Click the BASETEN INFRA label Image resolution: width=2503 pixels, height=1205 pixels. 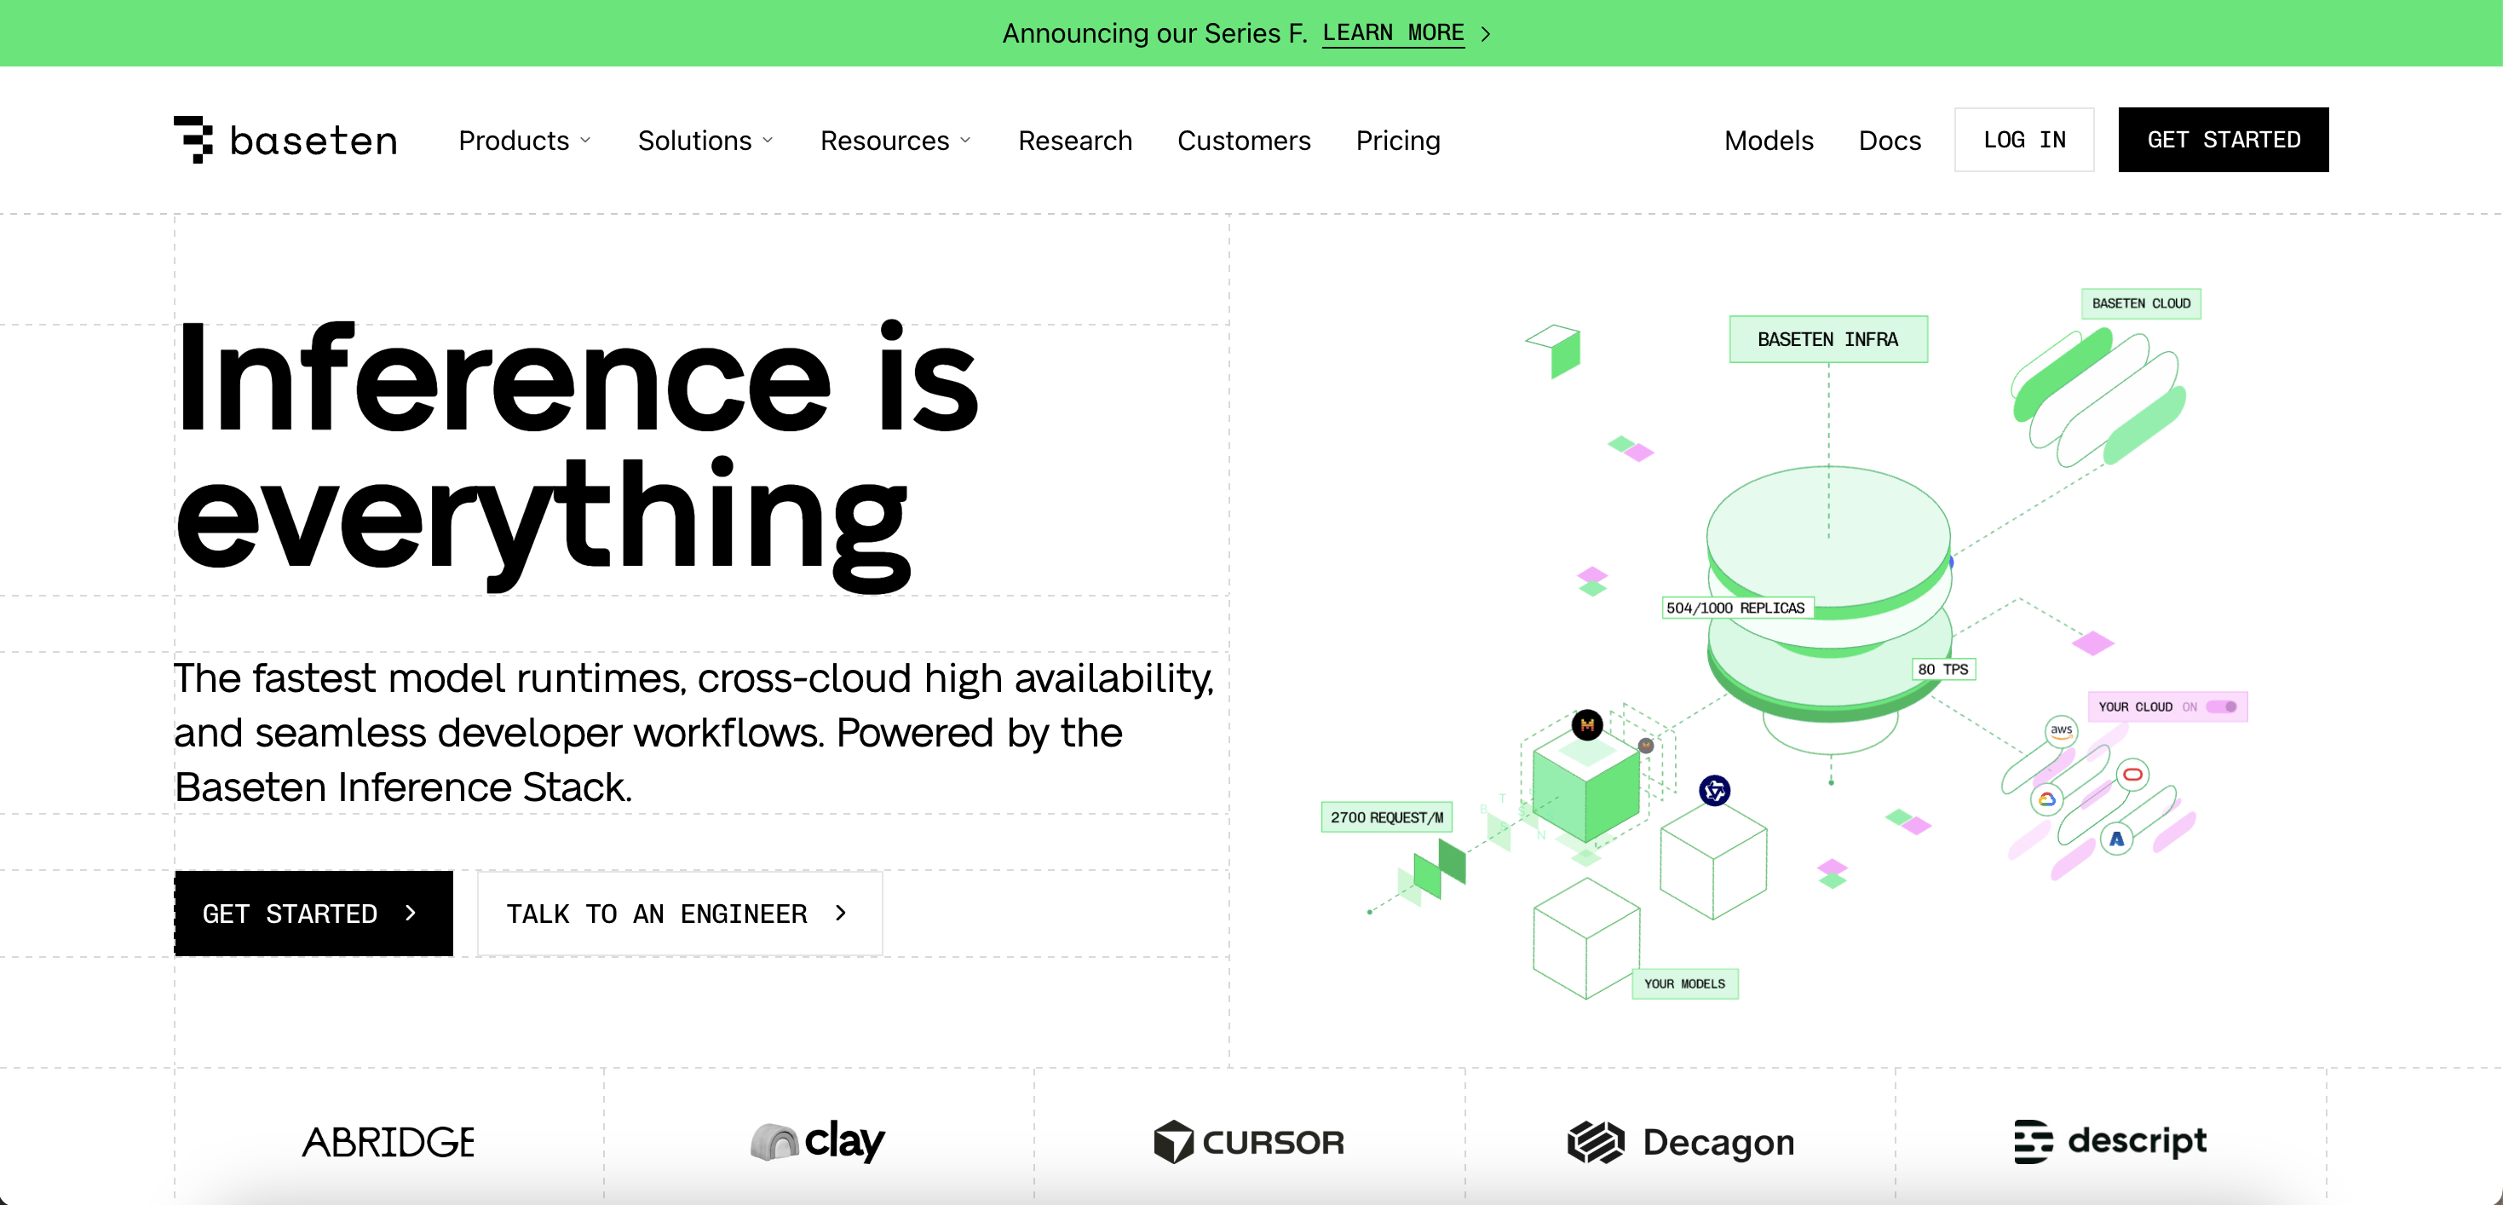[x=1827, y=339]
